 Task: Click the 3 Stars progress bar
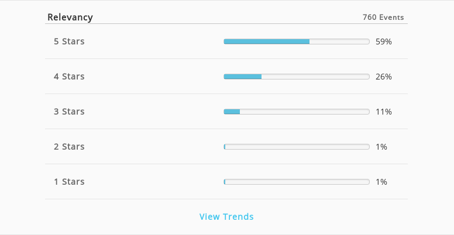coord(297,112)
